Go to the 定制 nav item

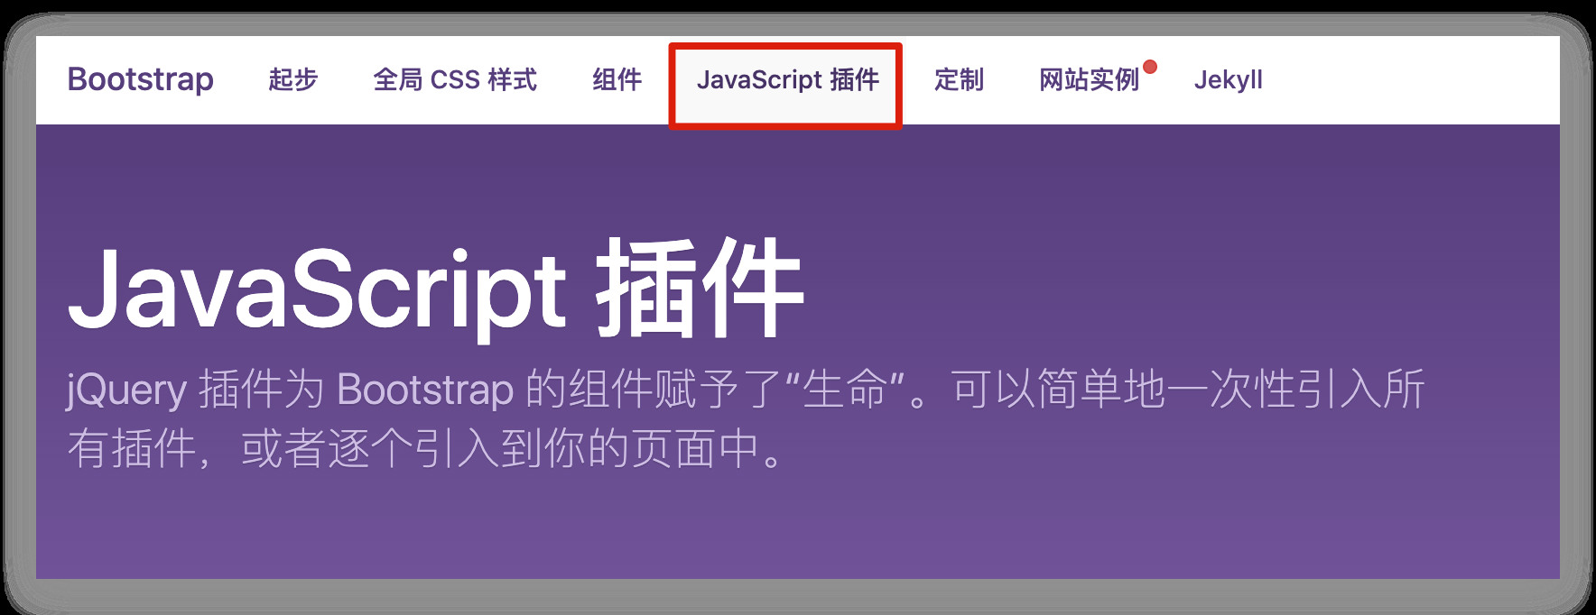coord(959,80)
